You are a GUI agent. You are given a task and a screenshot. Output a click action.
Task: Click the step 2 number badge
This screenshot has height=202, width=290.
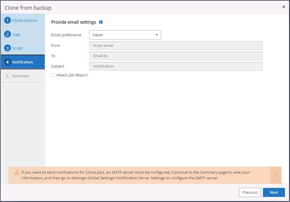pos(7,34)
